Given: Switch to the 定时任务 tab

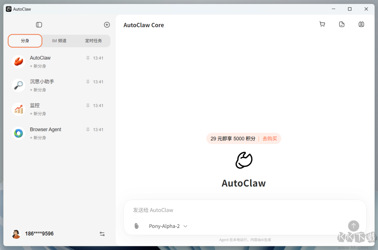Looking at the screenshot, I should 93,41.
